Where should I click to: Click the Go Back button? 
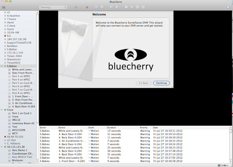tap(144, 83)
